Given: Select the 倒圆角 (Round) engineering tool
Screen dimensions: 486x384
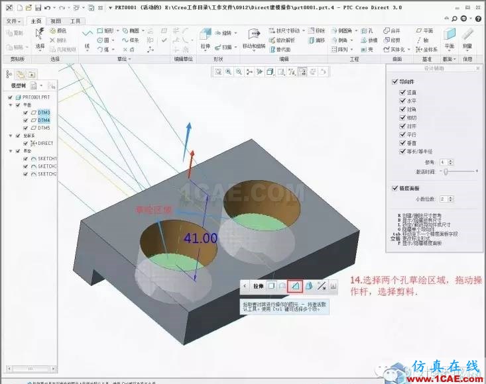Looking at the screenshot, I should (x=342, y=31).
